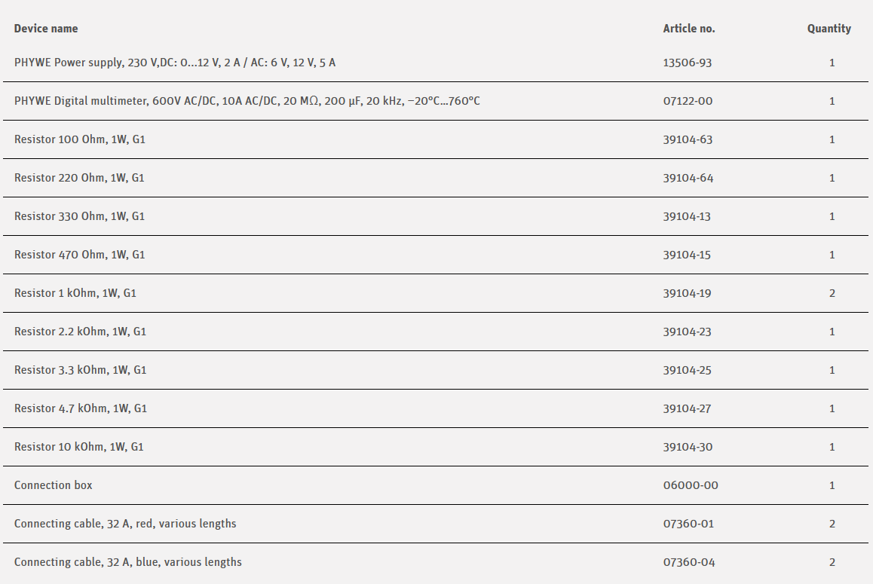Viewport: 873px width, 584px height.
Task: Click article number 07360-04
Action: coord(688,562)
